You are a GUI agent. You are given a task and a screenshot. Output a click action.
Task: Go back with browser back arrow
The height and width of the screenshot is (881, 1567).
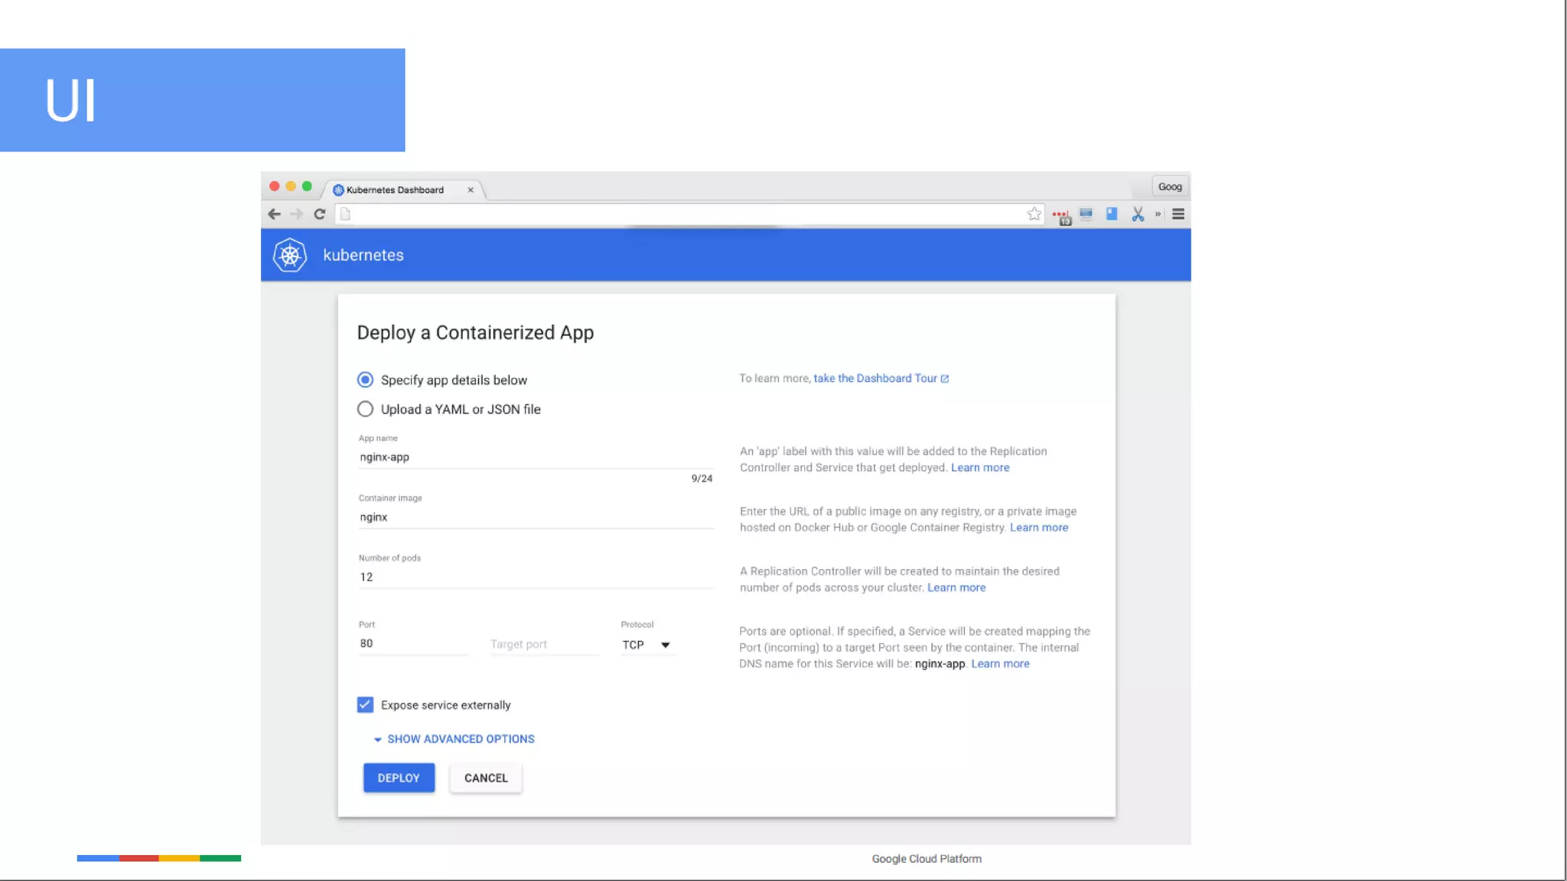(x=275, y=215)
